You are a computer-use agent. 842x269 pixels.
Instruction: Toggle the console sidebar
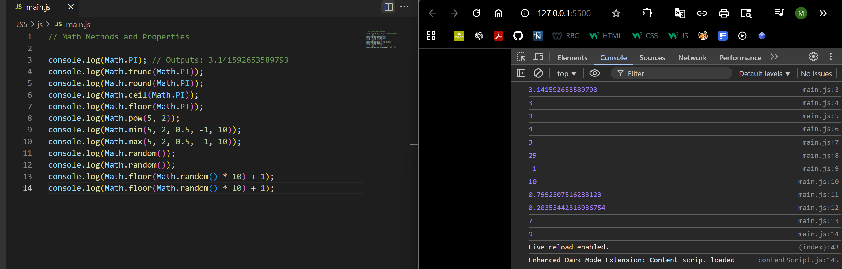pyautogui.click(x=521, y=73)
